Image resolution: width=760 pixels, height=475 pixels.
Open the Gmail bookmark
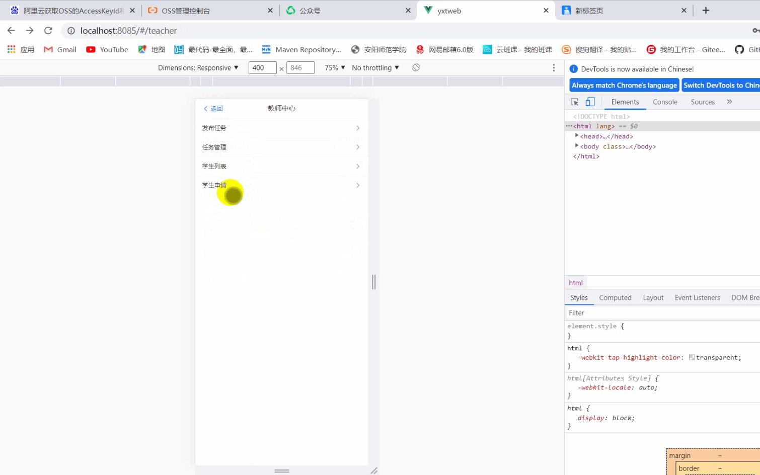tap(60, 49)
